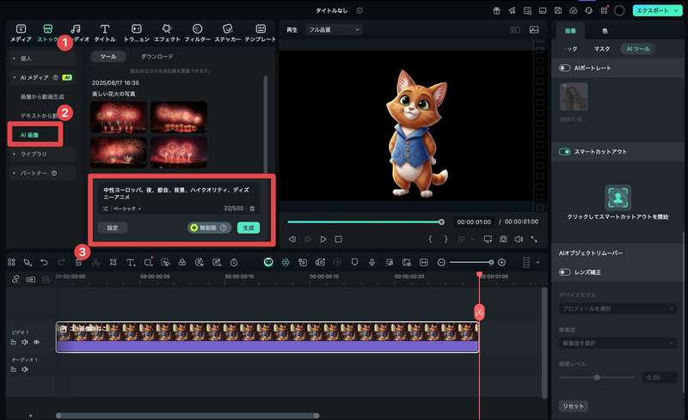Open the エクスポート dropdown arrow
This screenshot has width=688, height=420.
click(676, 10)
